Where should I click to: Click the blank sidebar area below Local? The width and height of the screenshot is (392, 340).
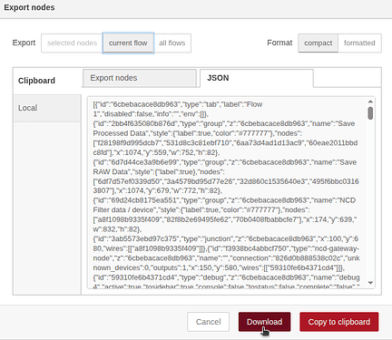[47, 208]
